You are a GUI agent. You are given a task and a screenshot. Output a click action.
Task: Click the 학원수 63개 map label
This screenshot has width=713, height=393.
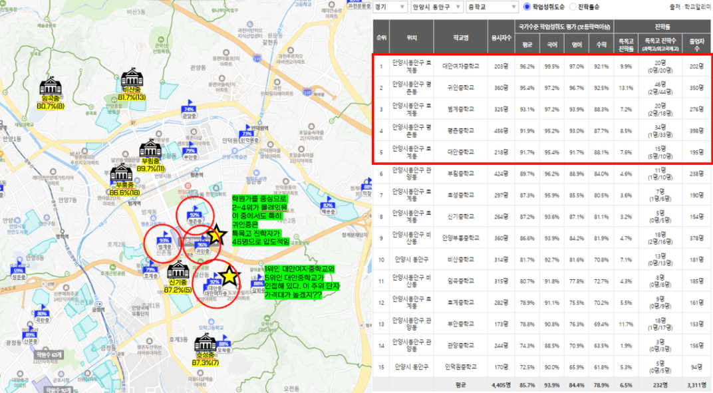[49, 354]
